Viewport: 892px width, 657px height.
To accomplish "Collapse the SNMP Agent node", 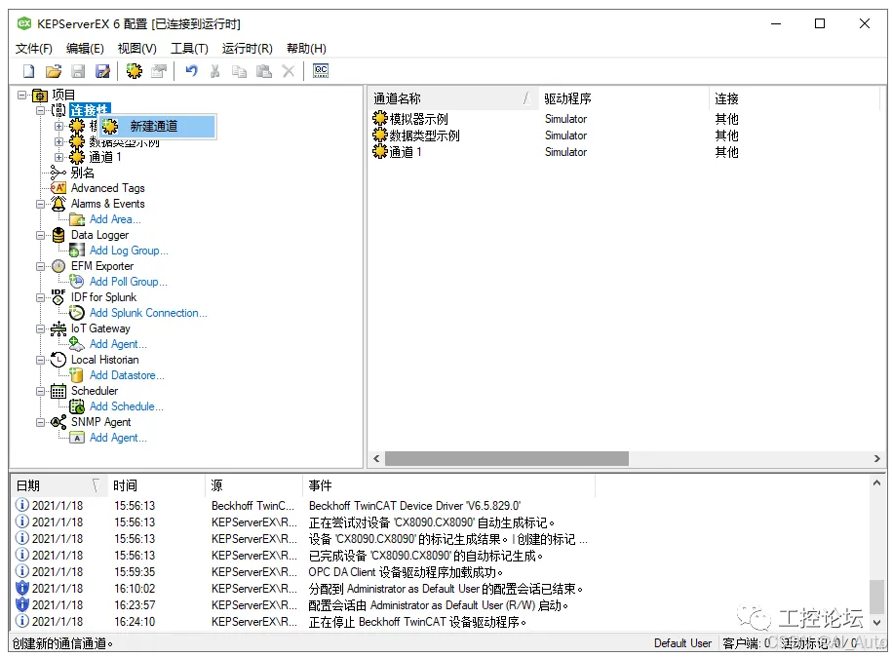I will pyautogui.click(x=40, y=423).
